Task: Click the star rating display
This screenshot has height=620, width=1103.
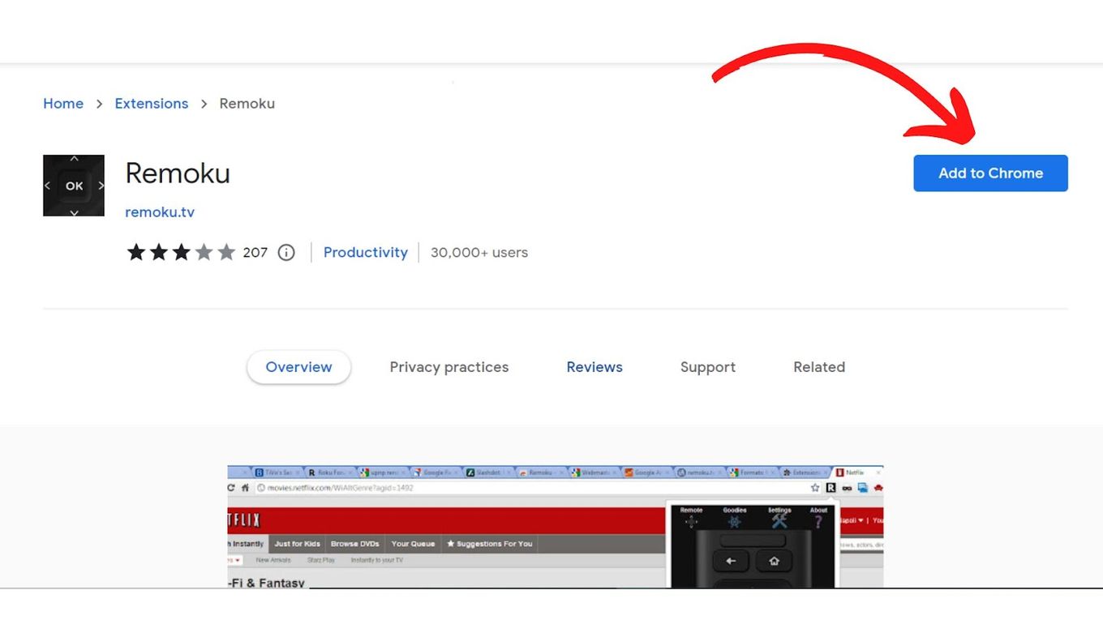Action: (181, 253)
